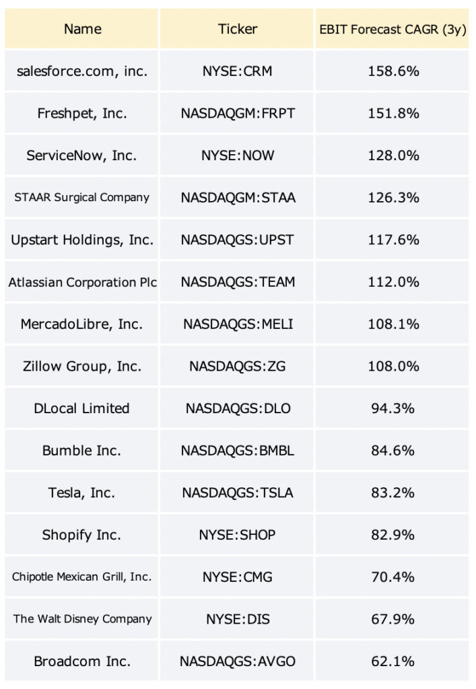Screen dimensions: 476x689
Task: Select the Freshpet, Inc. cell
Action: pos(81,113)
